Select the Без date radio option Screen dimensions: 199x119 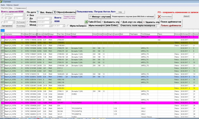click(28, 15)
